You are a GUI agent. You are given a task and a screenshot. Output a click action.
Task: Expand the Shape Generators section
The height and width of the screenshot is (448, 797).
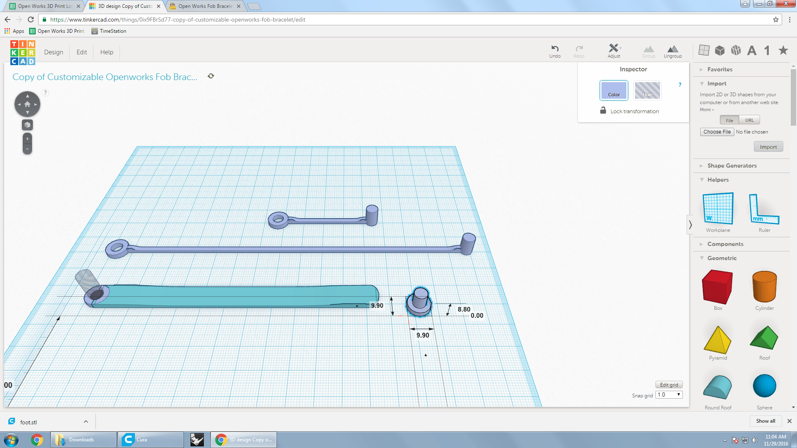coord(731,166)
